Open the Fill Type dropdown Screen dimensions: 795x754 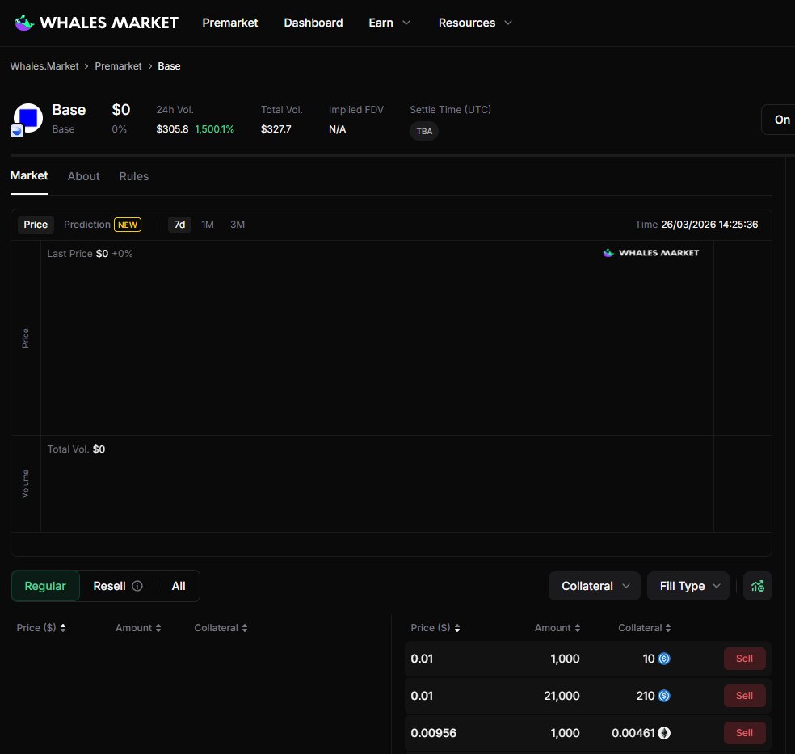tap(688, 586)
